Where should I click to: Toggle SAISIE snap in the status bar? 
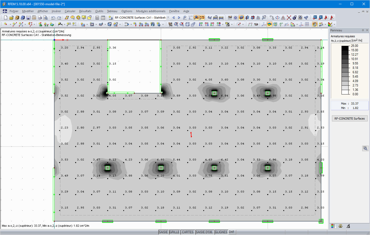[163, 232]
